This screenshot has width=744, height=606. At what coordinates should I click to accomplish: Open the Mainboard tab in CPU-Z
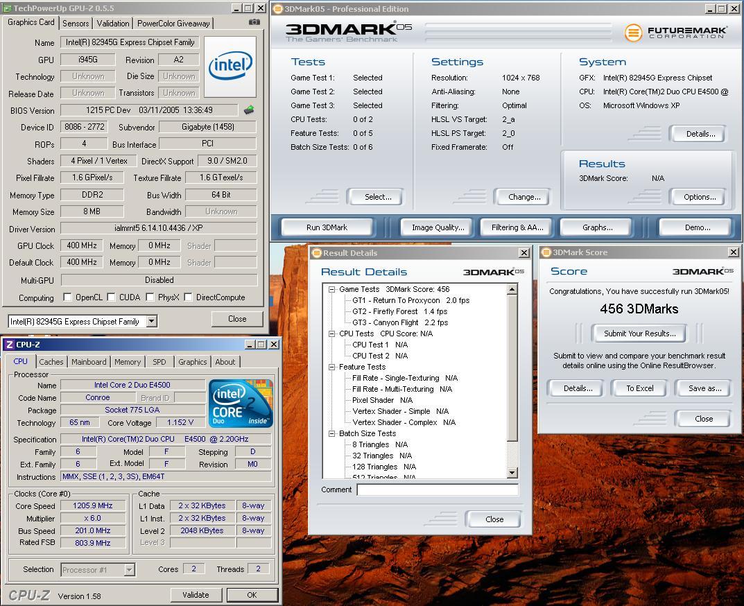[89, 362]
